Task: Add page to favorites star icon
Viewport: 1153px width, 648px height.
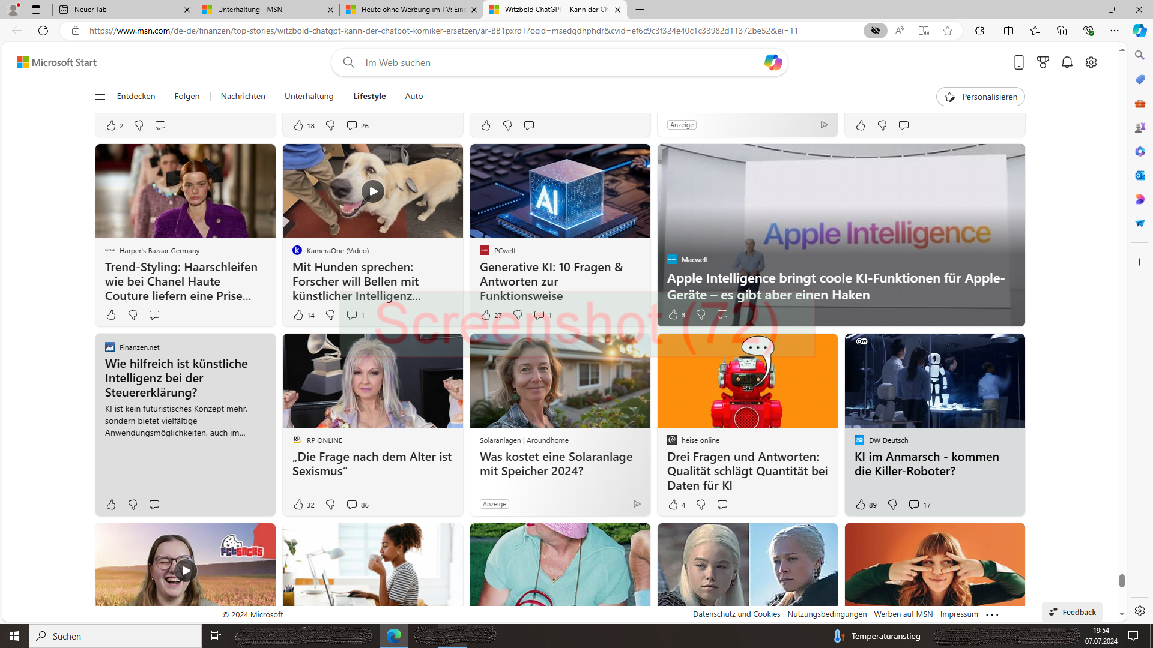Action: pyautogui.click(x=948, y=31)
